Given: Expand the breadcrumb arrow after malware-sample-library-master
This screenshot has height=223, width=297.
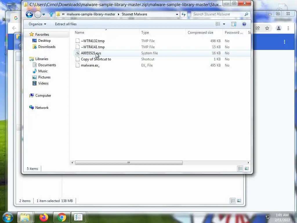Looking at the screenshot, I should 119,14.
